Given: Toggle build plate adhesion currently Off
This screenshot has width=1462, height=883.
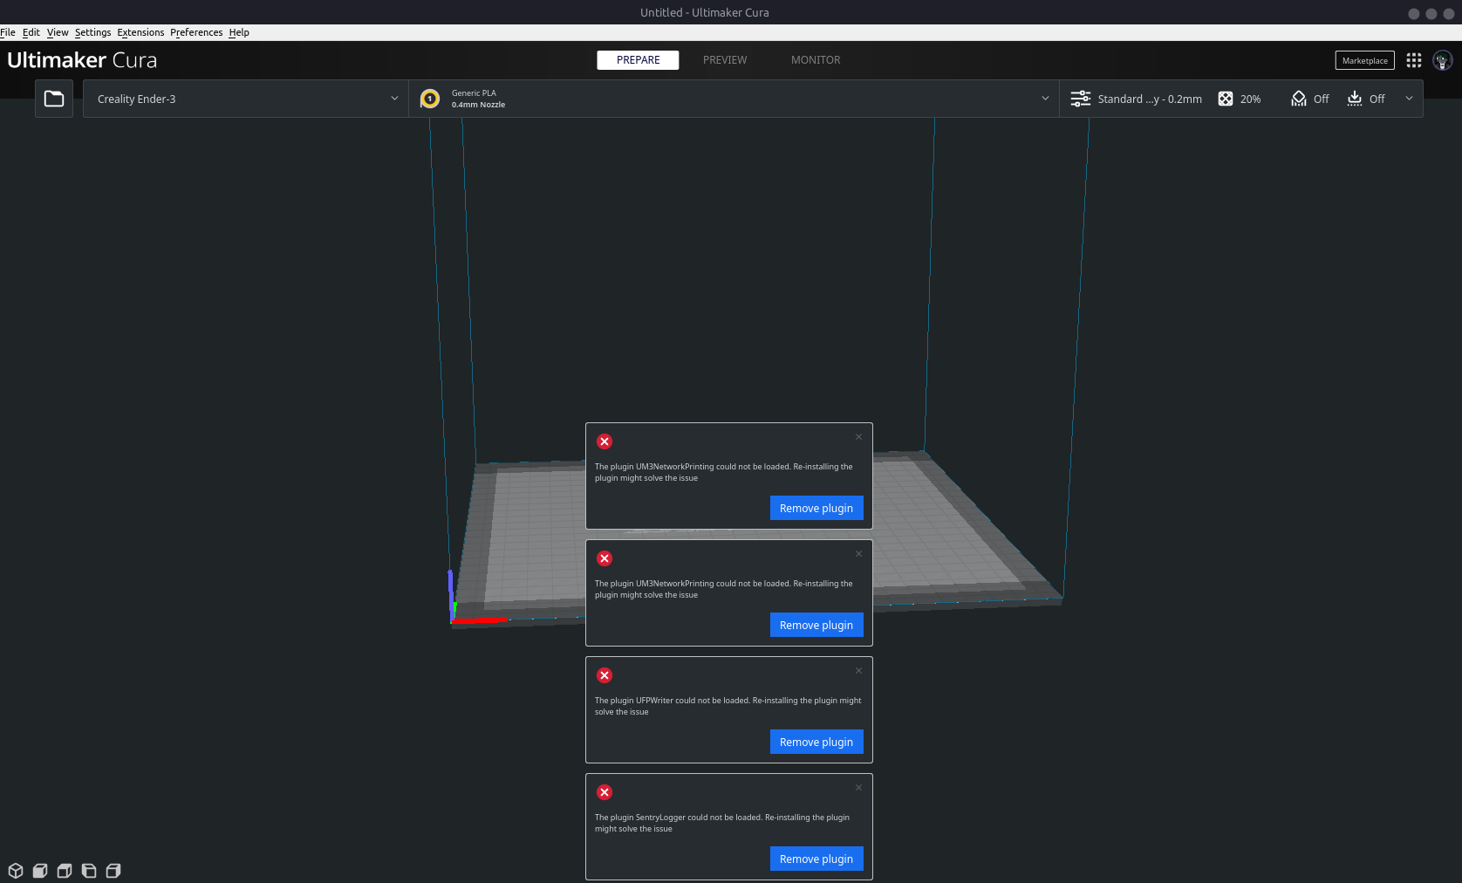Looking at the screenshot, I should 1354,99.
